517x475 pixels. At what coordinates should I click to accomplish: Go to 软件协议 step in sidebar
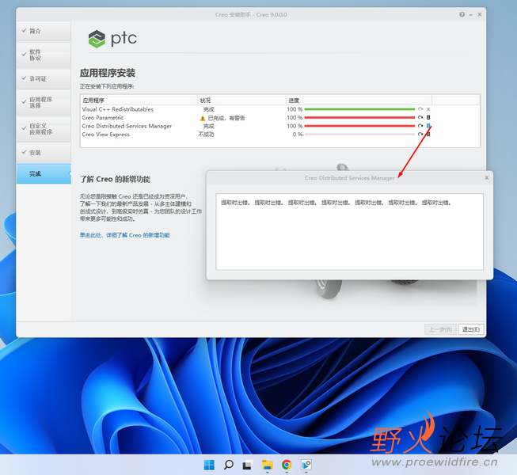click(44, 55)
